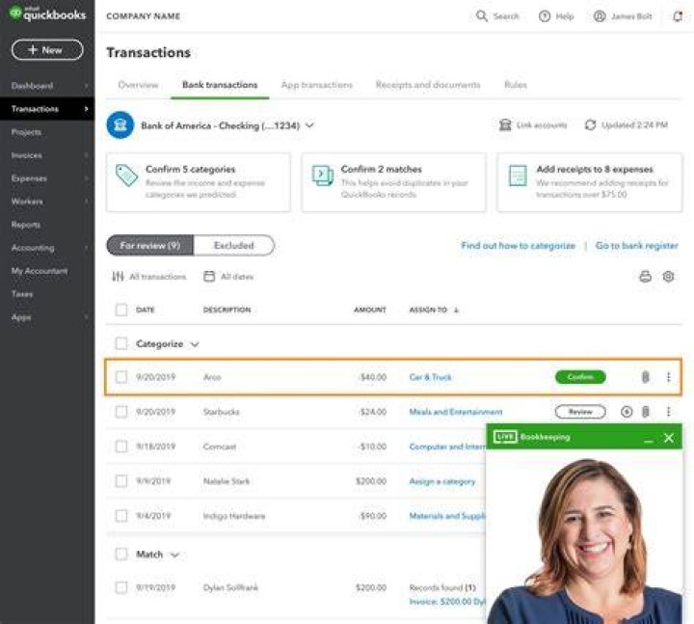
Task: Show the Excluded transactions
Action: (x=233, y=245)
